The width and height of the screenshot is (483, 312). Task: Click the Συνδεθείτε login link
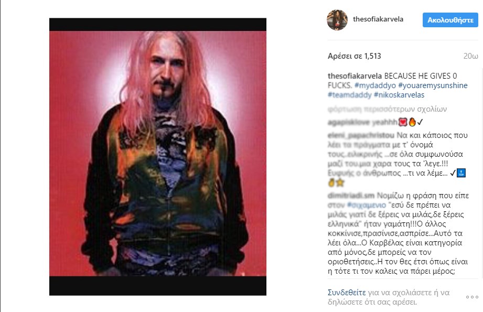(347, 292)
